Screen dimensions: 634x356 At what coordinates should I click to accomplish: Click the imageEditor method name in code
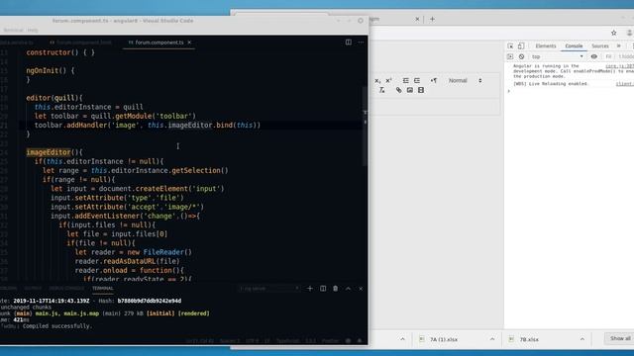coord(49,152)
